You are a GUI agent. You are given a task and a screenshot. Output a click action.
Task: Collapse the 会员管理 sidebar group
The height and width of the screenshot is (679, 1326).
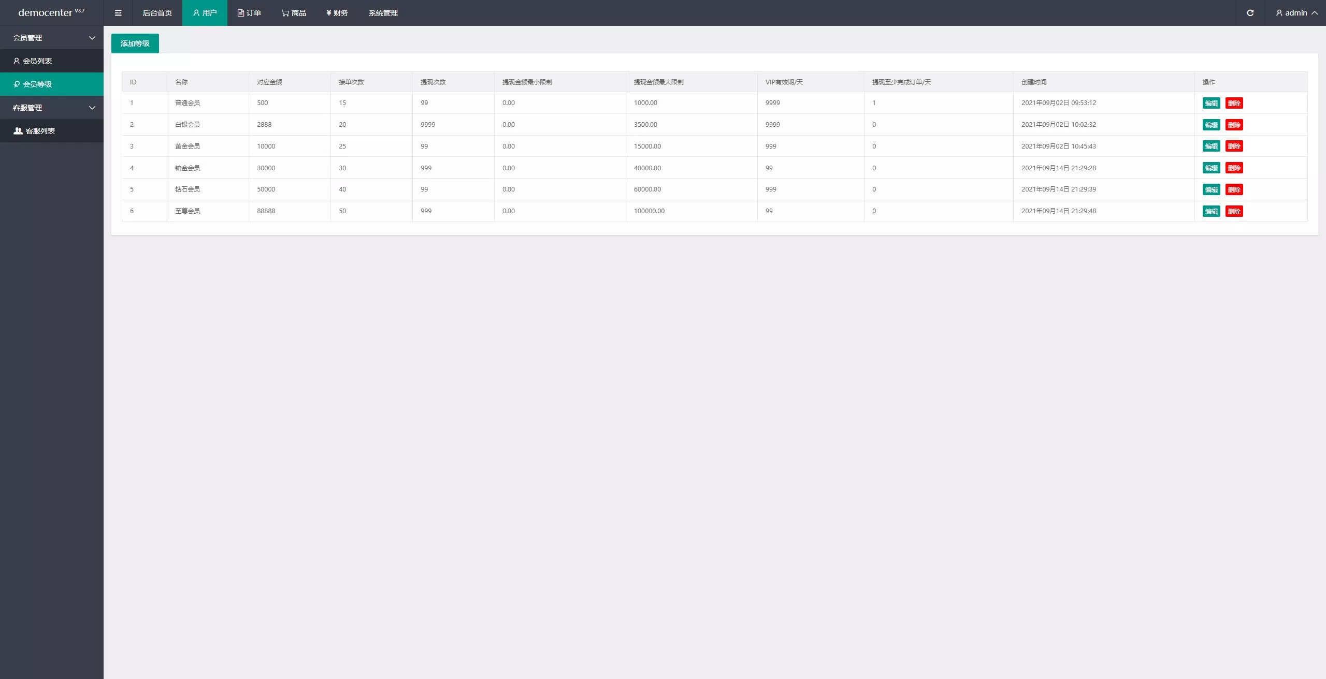click(92, 38)
